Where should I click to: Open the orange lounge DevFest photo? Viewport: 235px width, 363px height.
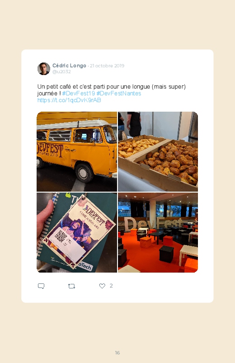click(158, 232)
